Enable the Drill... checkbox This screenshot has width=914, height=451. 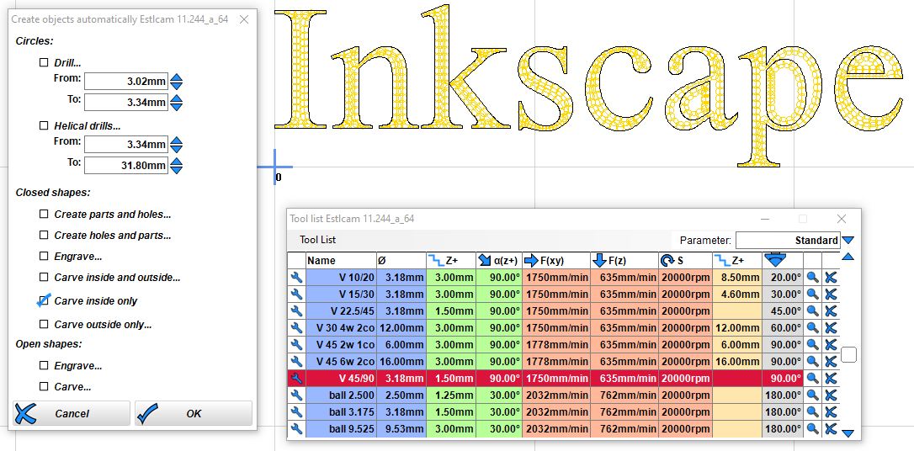(x=44, y=62)
